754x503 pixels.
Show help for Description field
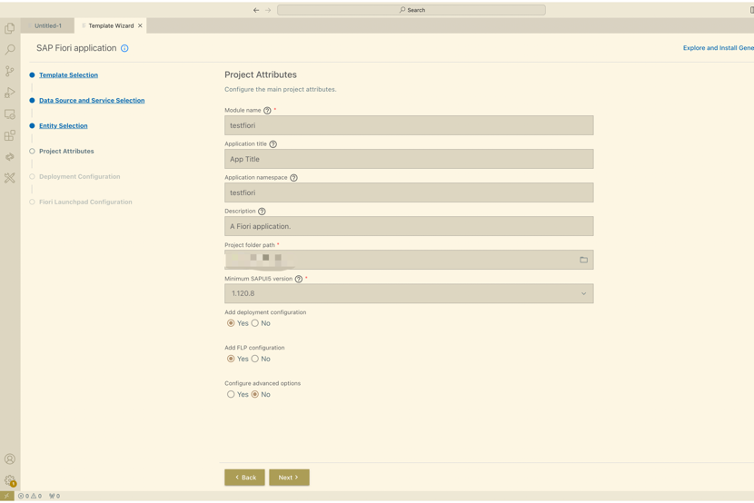click(x=262, y=212)
